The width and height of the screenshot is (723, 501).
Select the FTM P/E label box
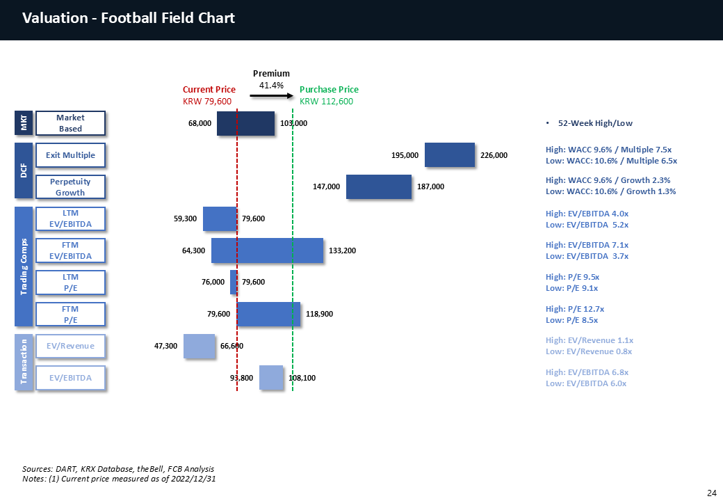(x=70, y=314)
